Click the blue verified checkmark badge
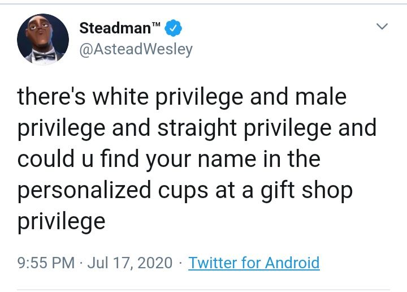 click(x=175, y=28)
